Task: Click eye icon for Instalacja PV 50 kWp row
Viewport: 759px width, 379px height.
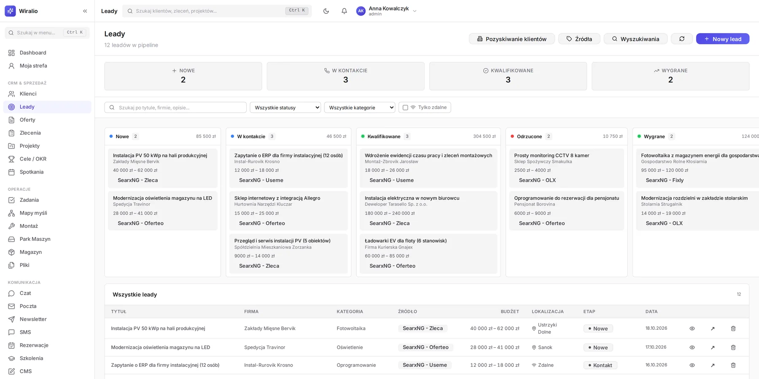Action: (x=692, y=328)
